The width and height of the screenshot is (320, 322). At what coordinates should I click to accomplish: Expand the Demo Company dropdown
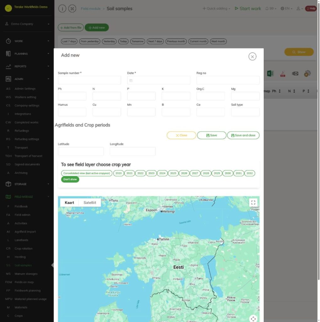(x=27, y=24)
